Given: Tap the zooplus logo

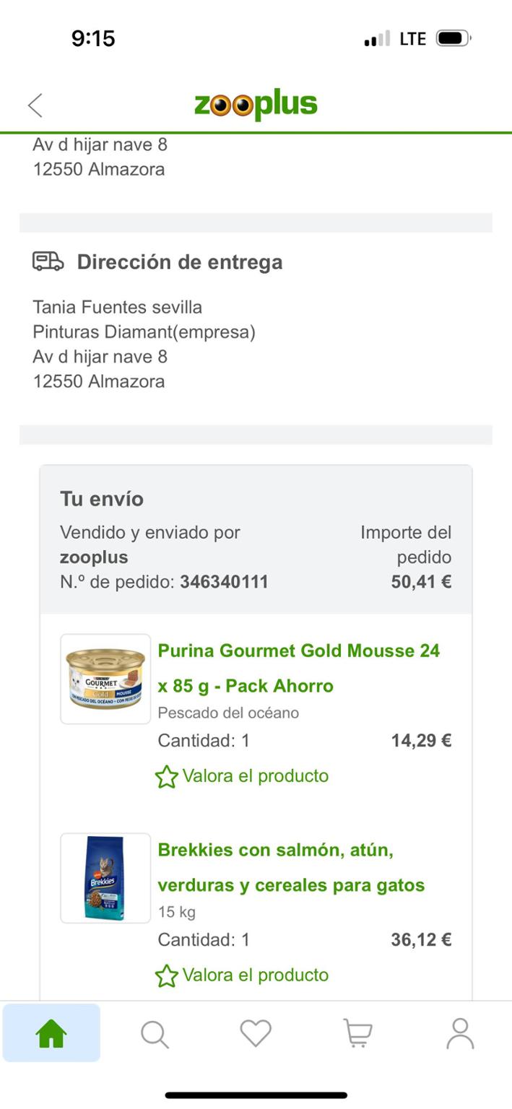Looking at the screenshot, I should tap(256, 105).
